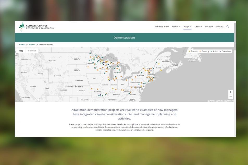Click the Evaluation legend diamond marker
The height and width of the screenshot is (165, 248).
(x=220, y=51)
